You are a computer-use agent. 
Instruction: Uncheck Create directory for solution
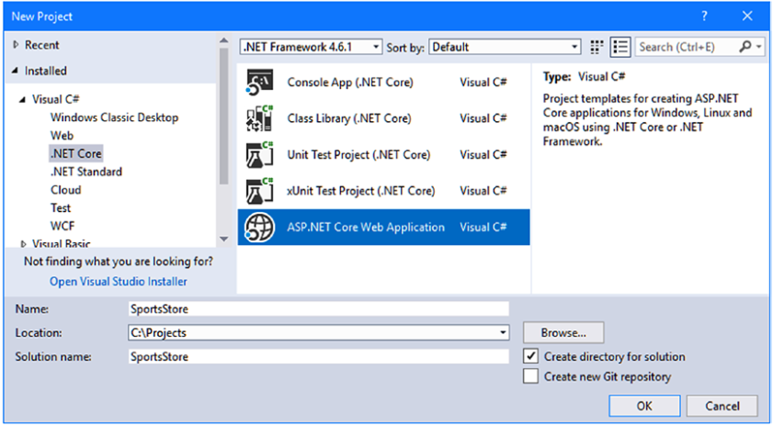(530, 356)
